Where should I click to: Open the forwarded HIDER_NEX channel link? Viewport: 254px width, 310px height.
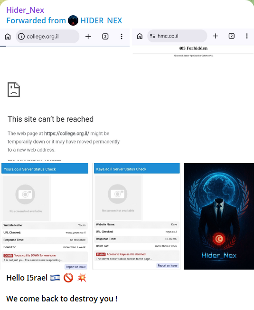[101, 20]
